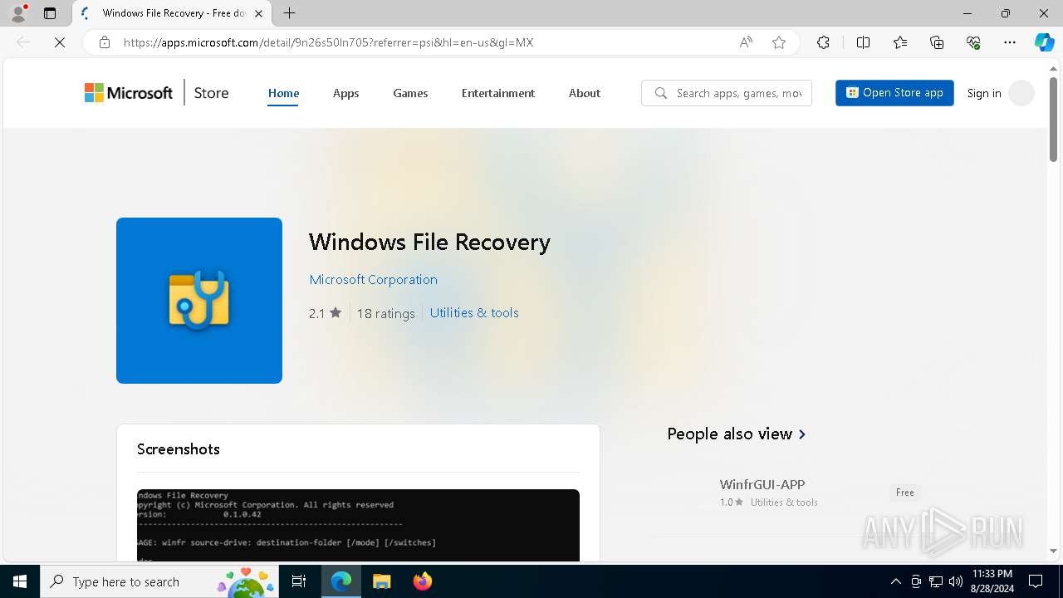Focus the Store search box
Screen dimensions: 1063x598
click(x=727, y=93)
